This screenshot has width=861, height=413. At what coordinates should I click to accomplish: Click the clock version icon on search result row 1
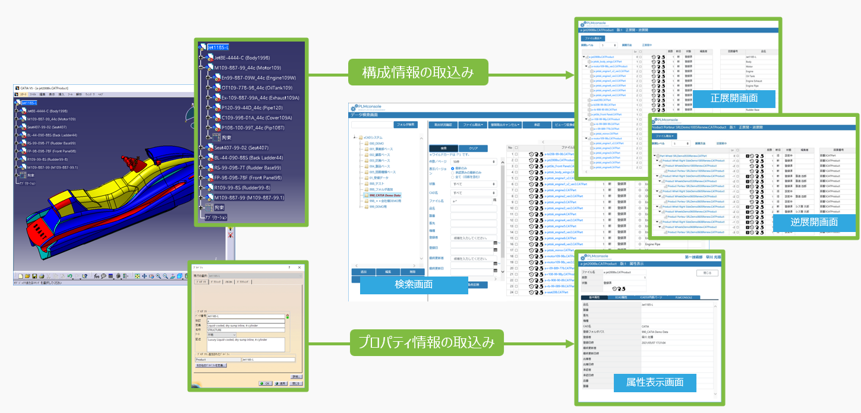click(x=531, y=154)
